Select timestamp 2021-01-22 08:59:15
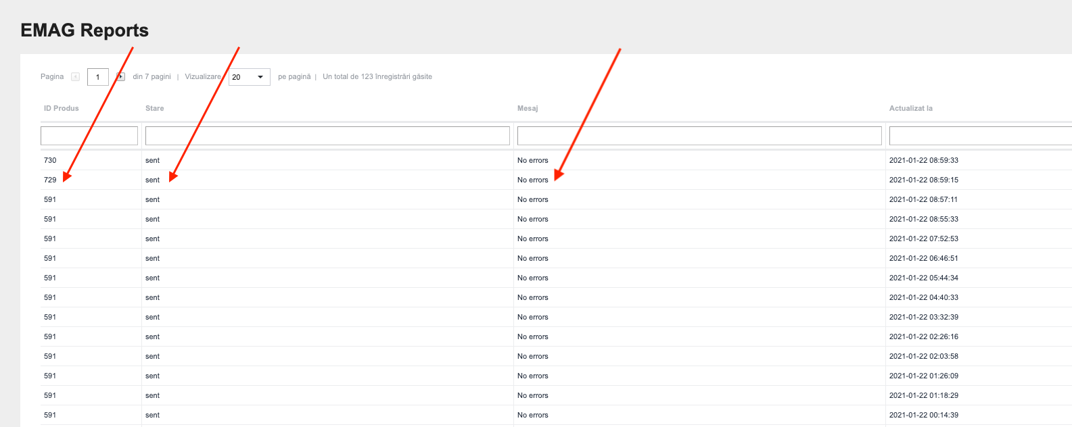The width and height of the screenshot is (1072, 427). click(924, 180)
